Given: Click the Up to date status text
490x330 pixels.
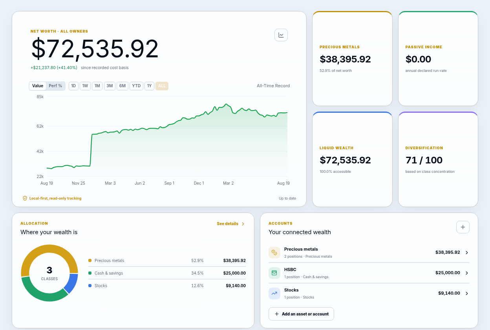Looking at the screenshot, I should pyautogui.click(x=287, y=198).
